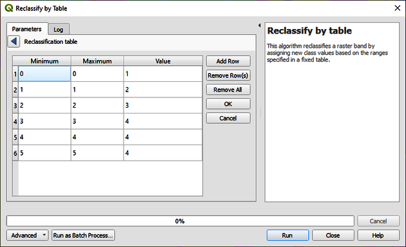Select the Value cell in row 3
This screenshot has width=406, height=247.
click(x=163, y=106)
